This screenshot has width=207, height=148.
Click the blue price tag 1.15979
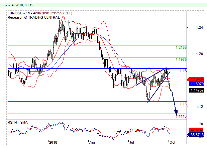(x=197, y=84)
